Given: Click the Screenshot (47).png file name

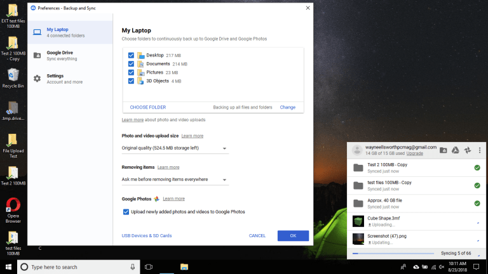Looking at the screenshot, I should pyautogui.click(x=387, y=236).
